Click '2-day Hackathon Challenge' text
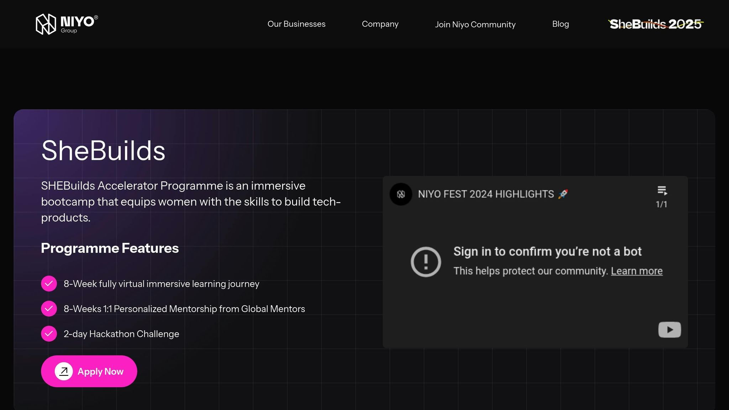 (x=121, y=334)
